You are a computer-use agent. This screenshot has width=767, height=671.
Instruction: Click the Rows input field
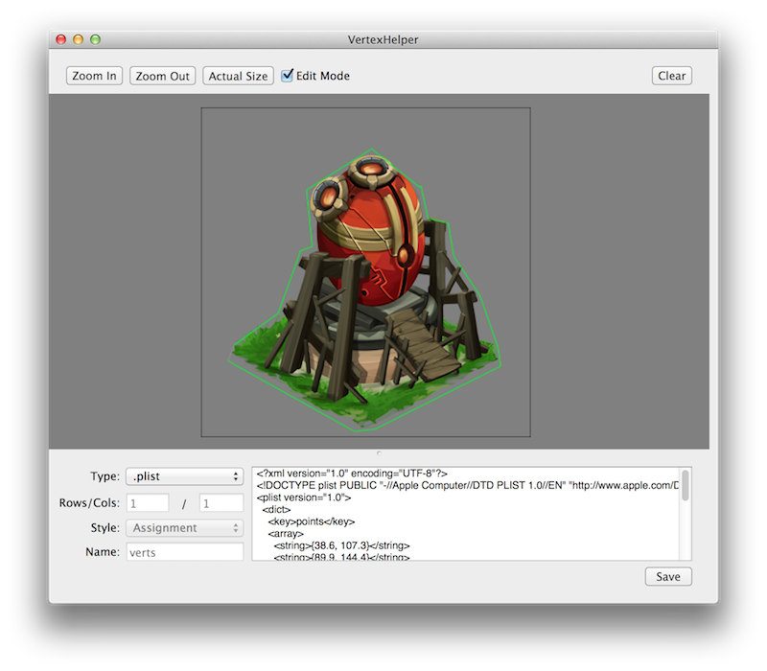pos(147,502)
